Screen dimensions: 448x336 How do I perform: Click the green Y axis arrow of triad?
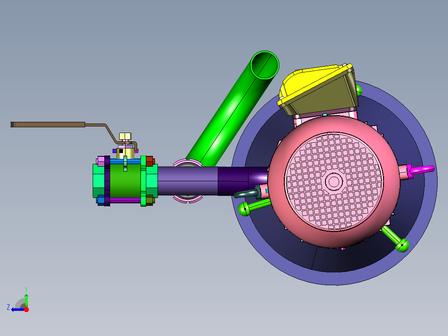[x=26, y=300]
